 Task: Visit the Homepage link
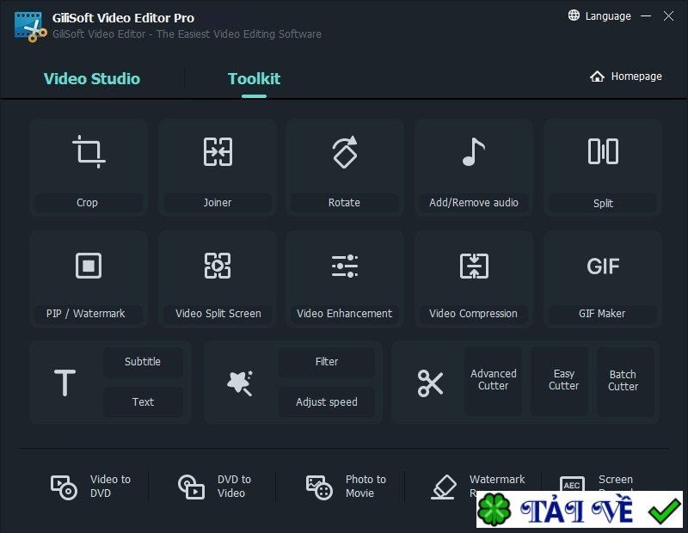[x=627, y=76]
